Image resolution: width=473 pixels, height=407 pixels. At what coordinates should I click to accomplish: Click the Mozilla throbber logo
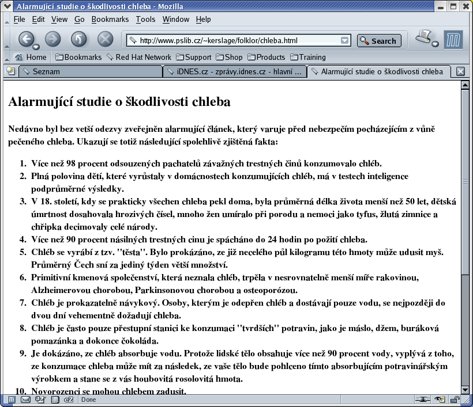click(453, 40)
